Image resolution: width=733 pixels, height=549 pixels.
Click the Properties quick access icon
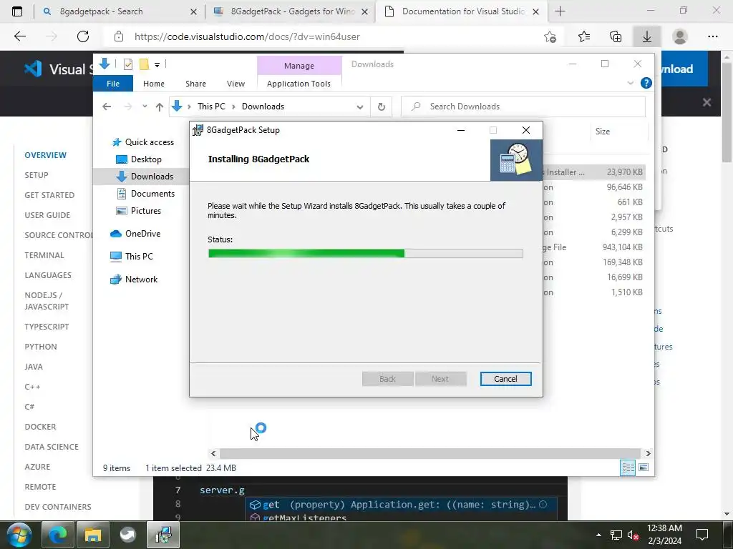[x=127, y=64]
